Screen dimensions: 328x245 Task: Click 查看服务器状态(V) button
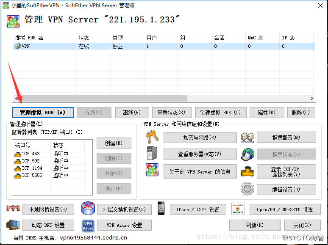200,154
